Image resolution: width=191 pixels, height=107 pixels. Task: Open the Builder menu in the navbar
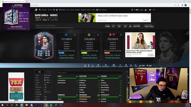62,10
